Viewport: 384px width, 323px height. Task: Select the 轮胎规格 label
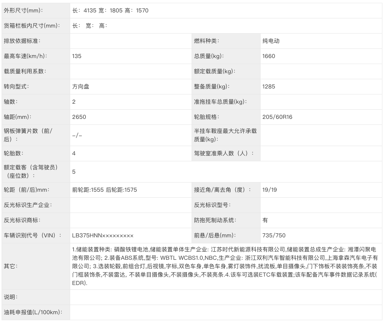206,117
